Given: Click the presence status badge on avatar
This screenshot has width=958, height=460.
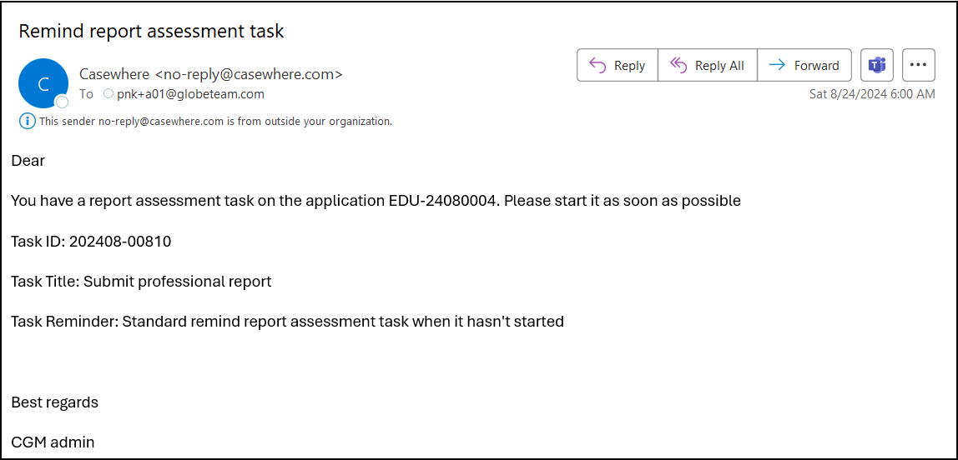Looking at the screenshot, I should click(62, 102).
